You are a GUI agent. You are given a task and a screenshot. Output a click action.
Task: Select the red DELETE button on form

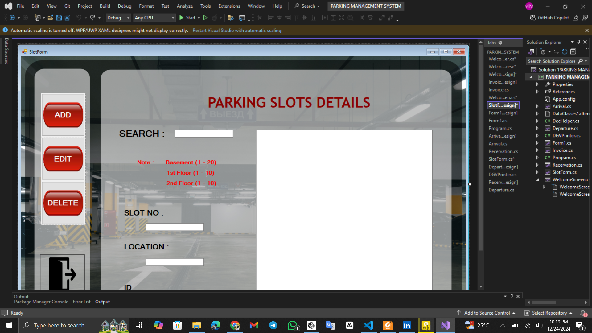pos(63,203)
